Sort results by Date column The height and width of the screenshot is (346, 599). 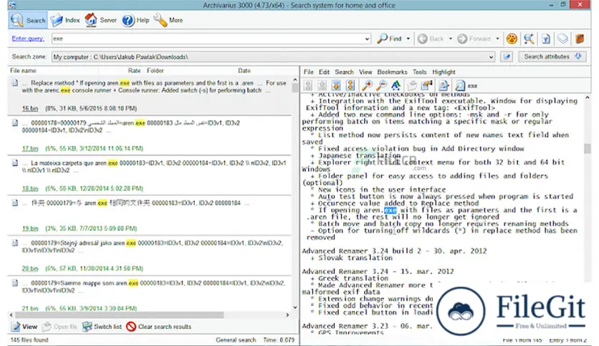[x=244, y=71]
